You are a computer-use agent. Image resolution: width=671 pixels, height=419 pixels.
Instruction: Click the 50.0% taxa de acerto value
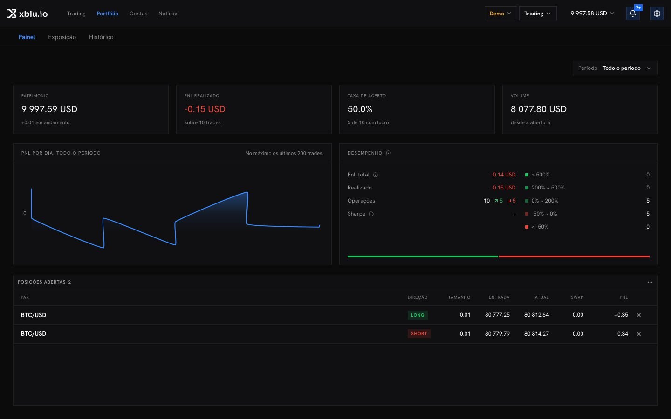pyautogui.click(x=360, y=109)
